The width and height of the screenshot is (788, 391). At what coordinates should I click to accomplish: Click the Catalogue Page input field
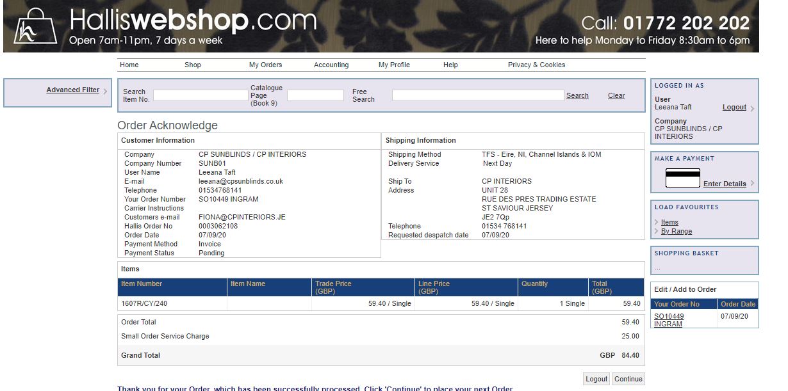[x=315, y=95]
